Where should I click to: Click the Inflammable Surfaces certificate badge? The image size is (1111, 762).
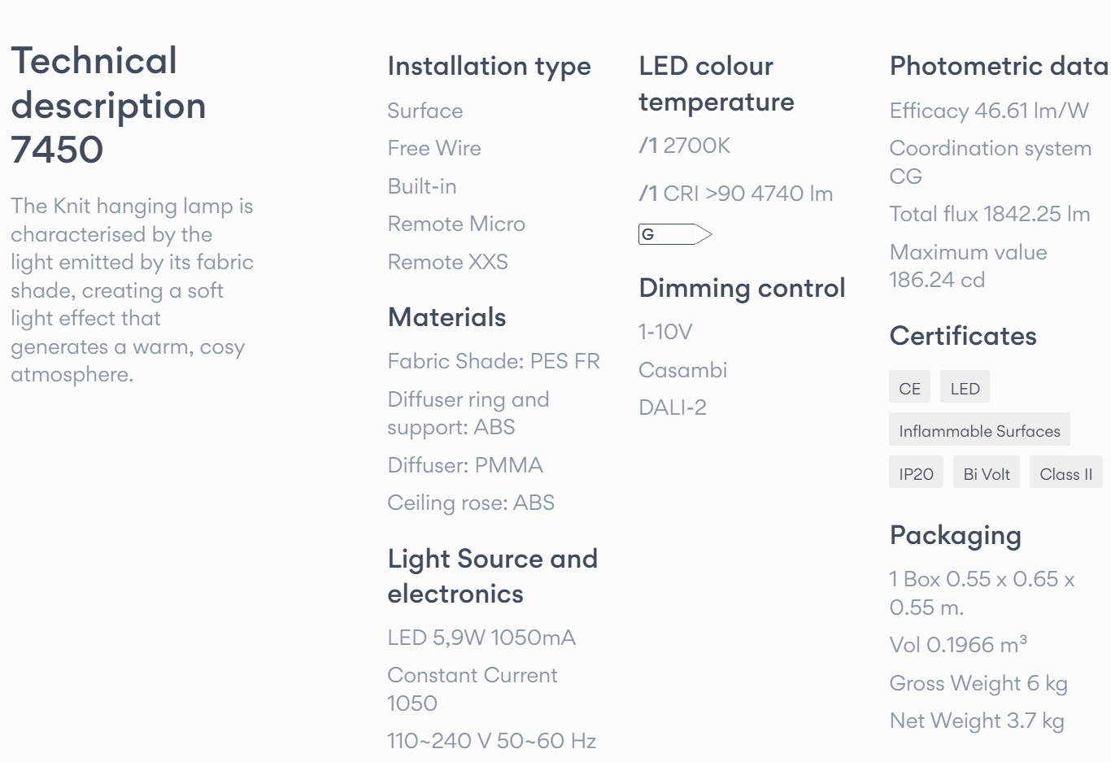point(979,430)
